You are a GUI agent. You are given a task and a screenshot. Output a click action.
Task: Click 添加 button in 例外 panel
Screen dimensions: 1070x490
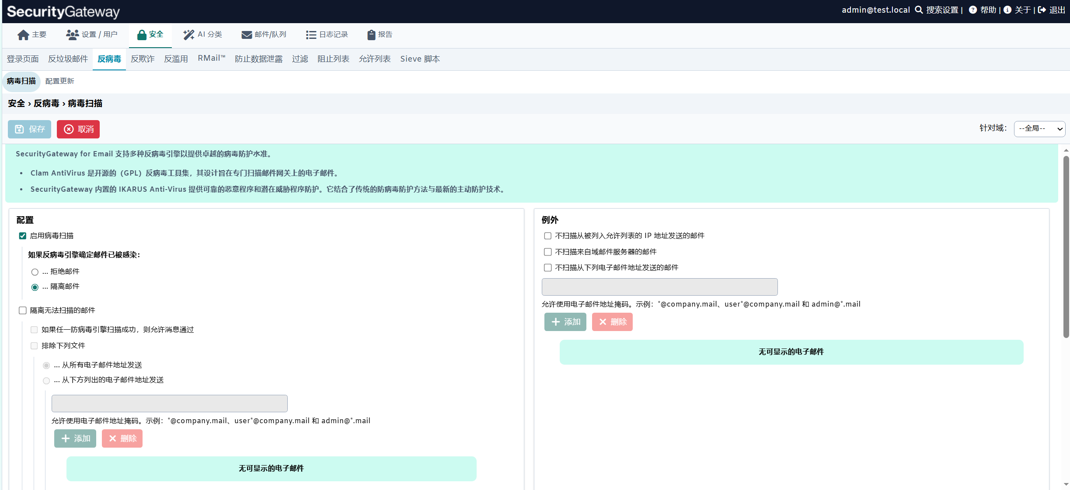point(565,322)
